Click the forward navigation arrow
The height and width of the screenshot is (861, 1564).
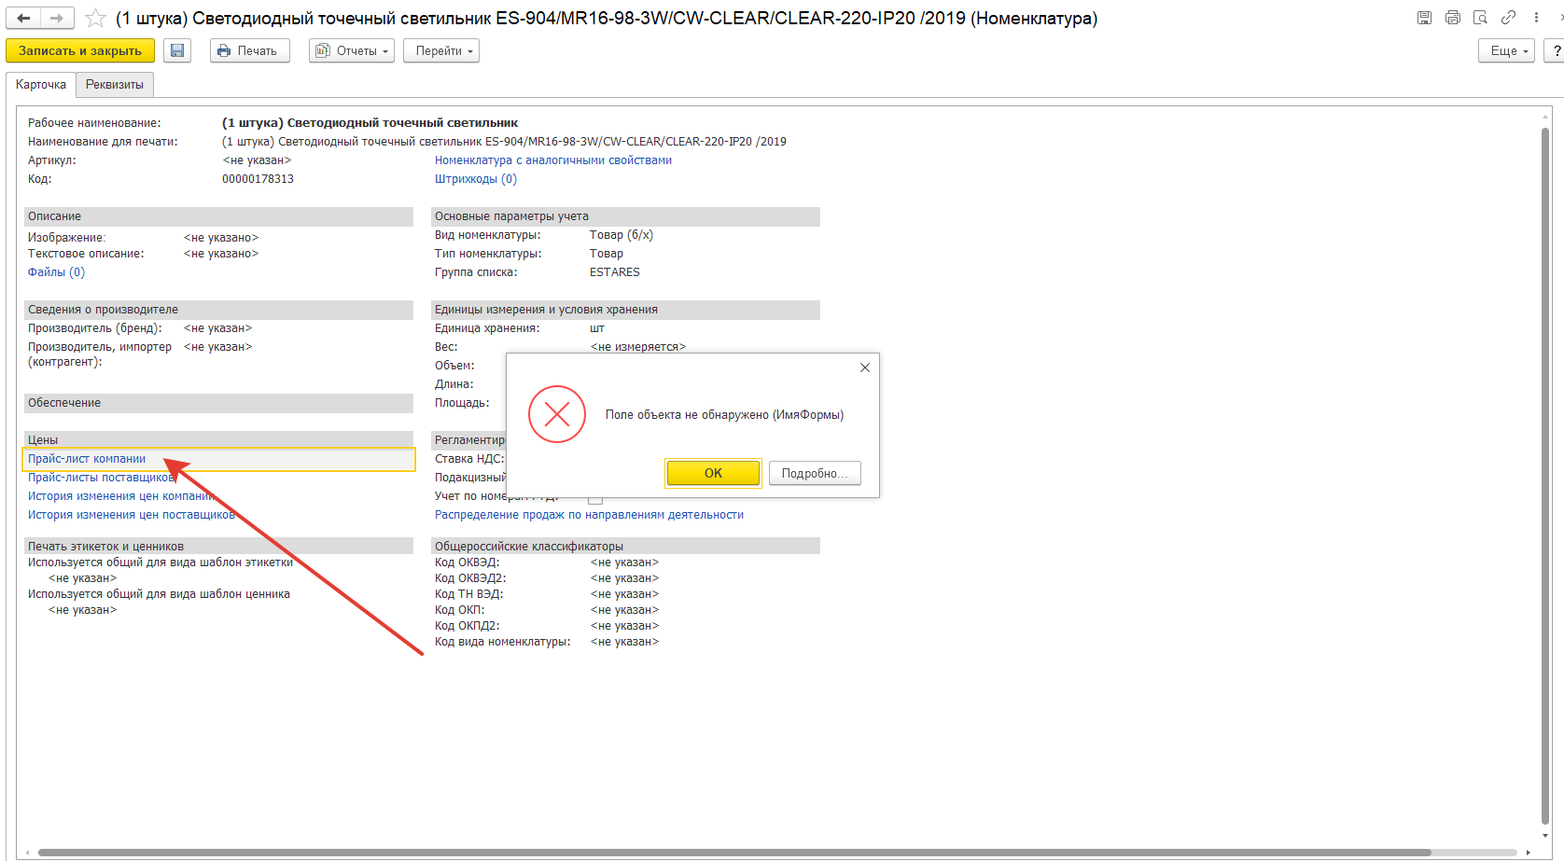tap(57, 18)
